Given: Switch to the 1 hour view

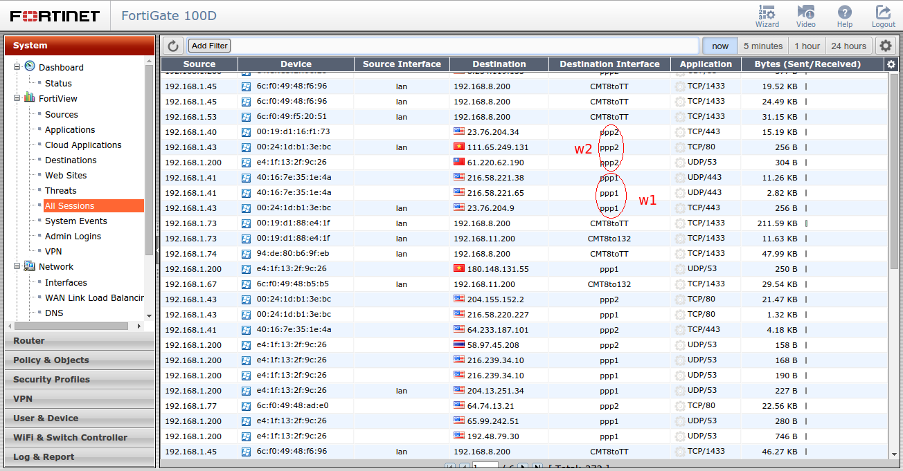Looking at the screenshot, I should coord(807,45).
